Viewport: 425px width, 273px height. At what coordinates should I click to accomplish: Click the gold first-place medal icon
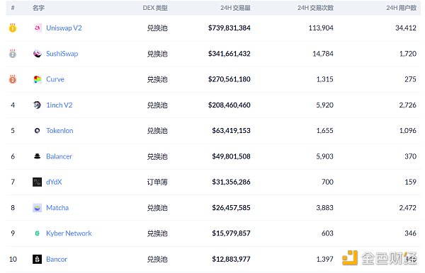[13, 28]
